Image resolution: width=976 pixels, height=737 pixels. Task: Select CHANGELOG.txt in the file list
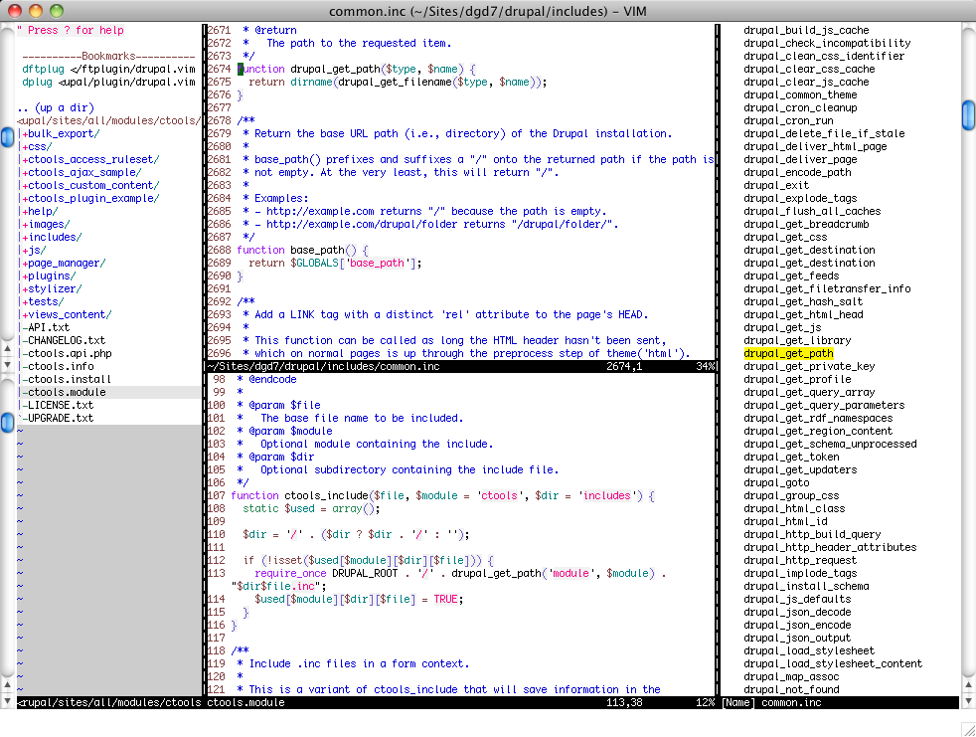coord(66,340)
